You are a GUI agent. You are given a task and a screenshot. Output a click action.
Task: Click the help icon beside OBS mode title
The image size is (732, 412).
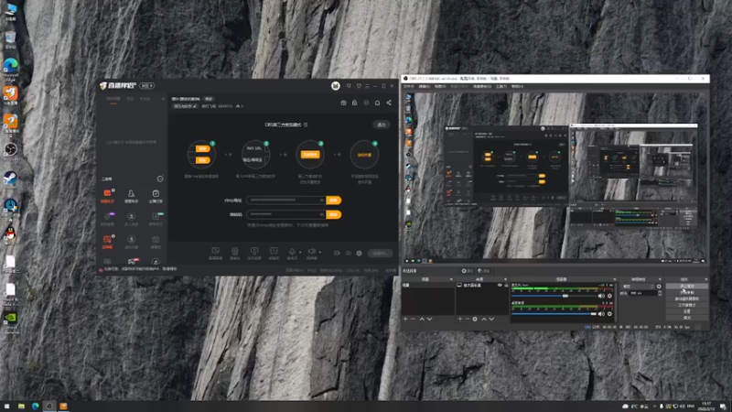point(306,125)
